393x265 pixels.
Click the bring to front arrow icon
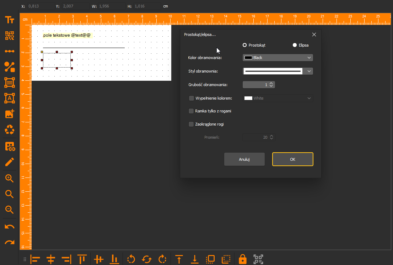click(179, 259)
